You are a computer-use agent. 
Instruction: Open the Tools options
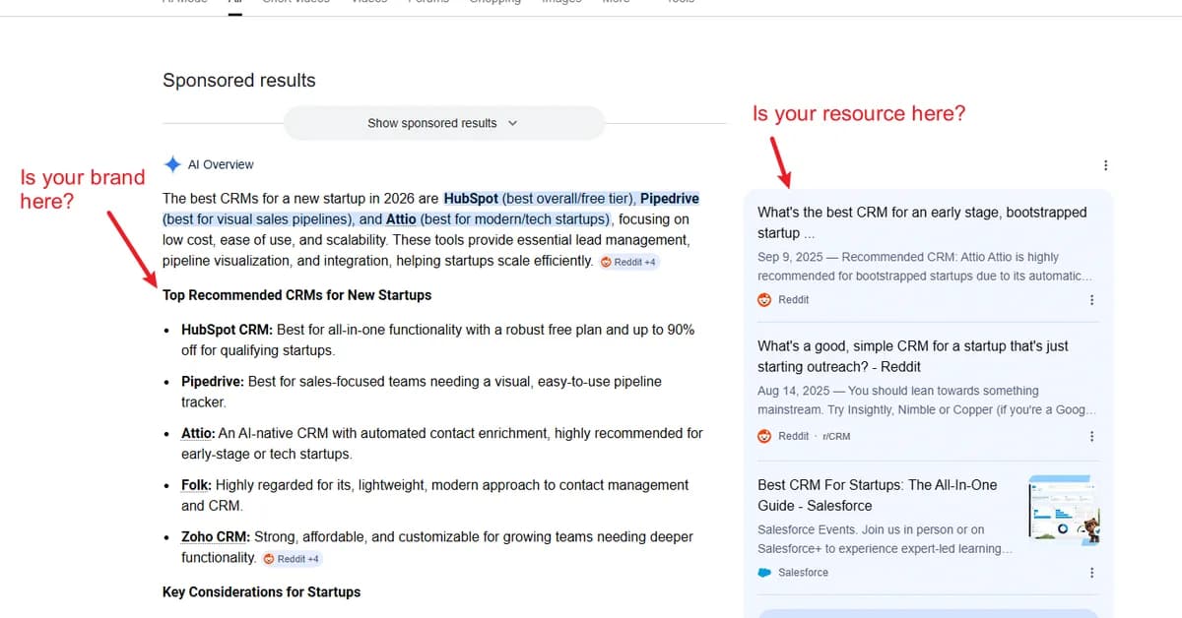(680, 3)
